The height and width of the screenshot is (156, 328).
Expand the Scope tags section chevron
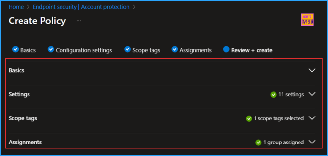tap(312, 118)
